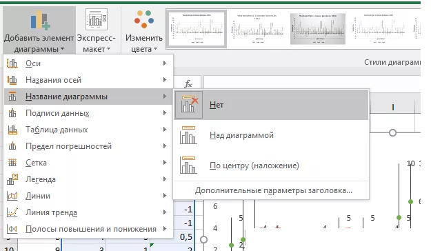
Task: Click the Над диаграммой chart icon
Action: click(x=188, y=135)
